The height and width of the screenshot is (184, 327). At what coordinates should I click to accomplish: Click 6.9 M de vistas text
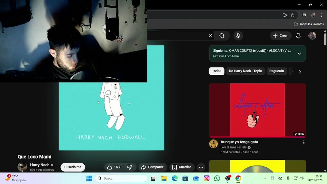[x=230, y=152]
